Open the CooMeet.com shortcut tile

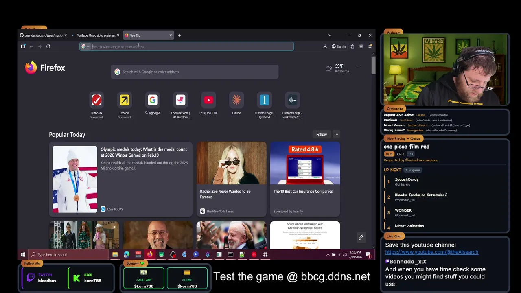[x=180, y=105]
